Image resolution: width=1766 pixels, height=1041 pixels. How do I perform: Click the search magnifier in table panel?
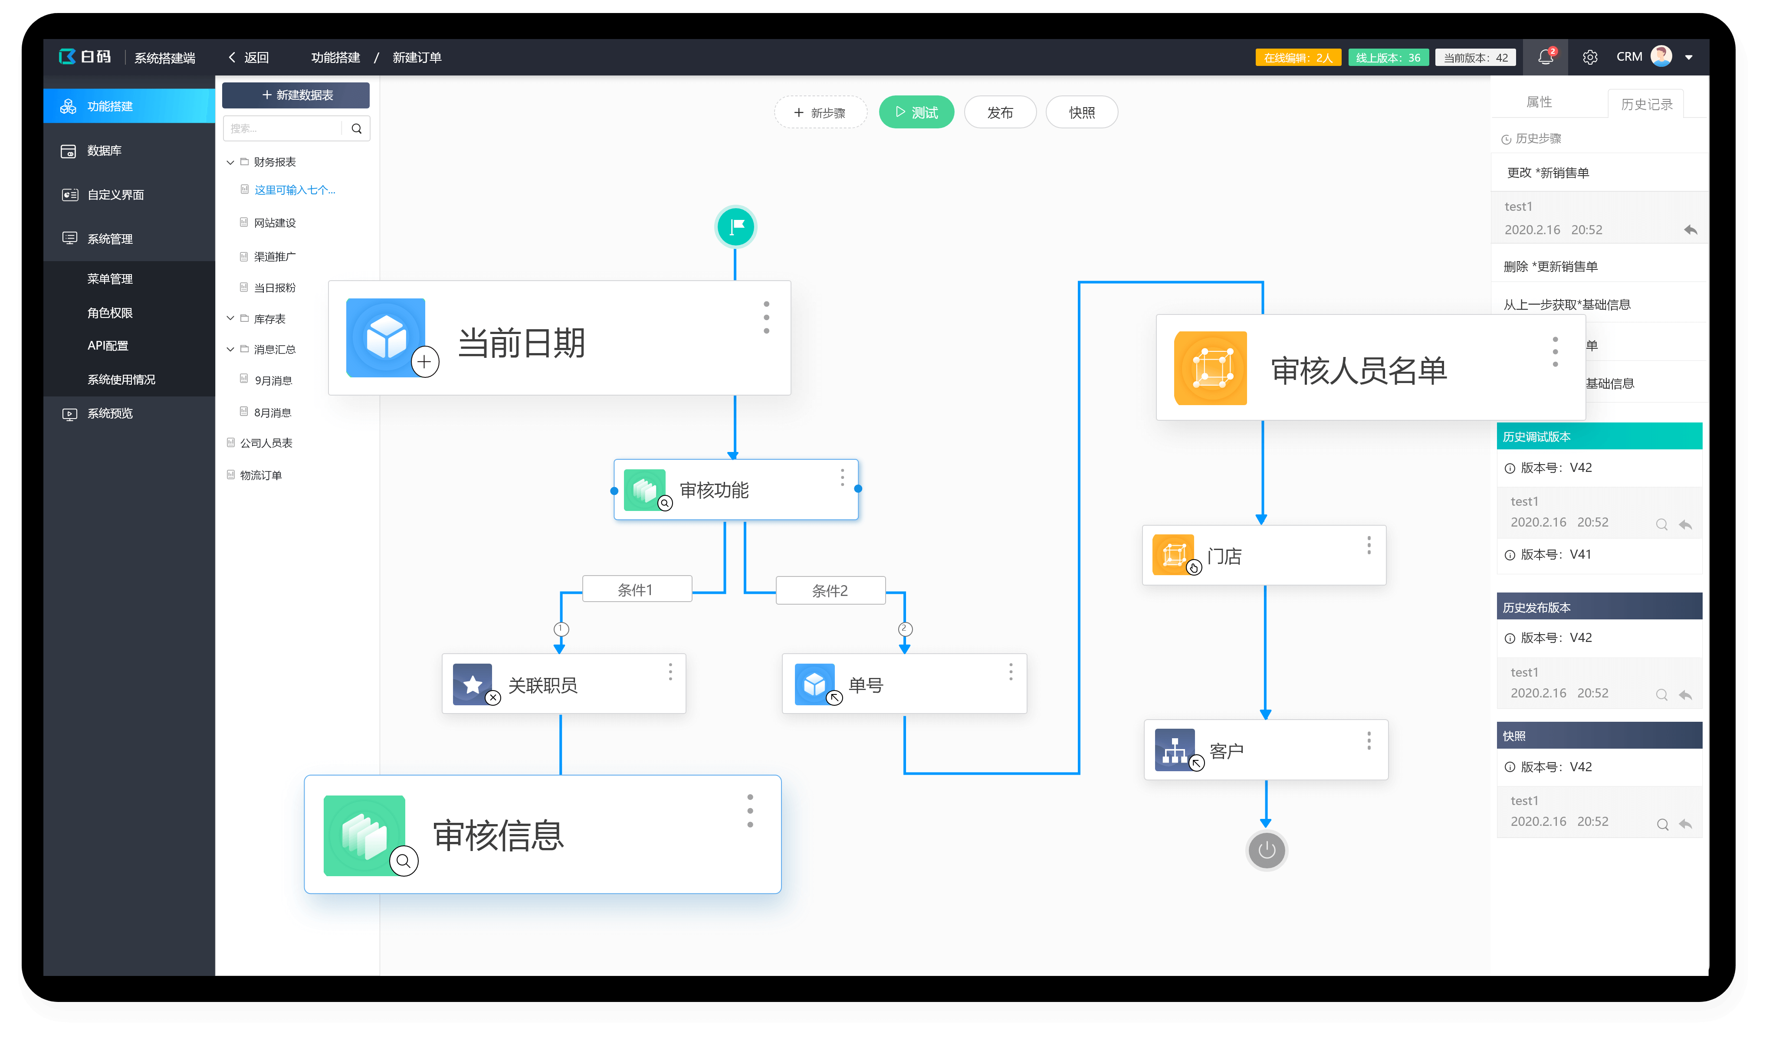click(356, 128)
